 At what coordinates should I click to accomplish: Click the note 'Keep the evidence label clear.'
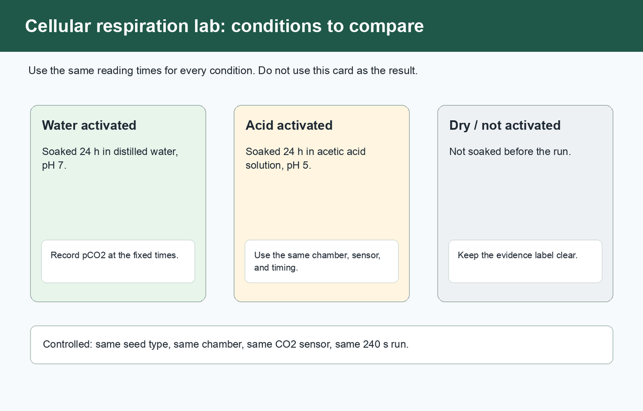coord(525,261)
